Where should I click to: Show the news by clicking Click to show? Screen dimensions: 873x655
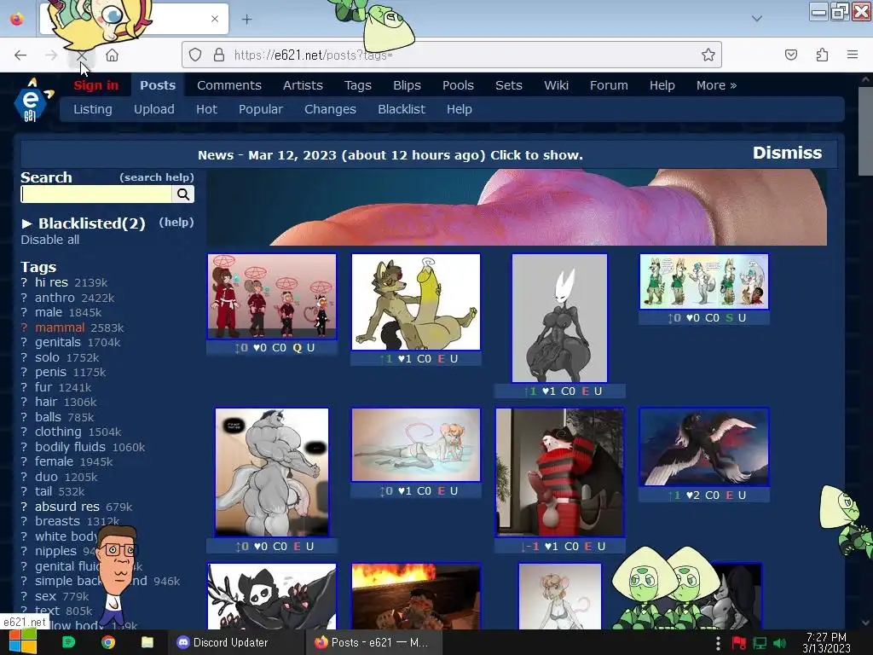[x=536, y=155]
